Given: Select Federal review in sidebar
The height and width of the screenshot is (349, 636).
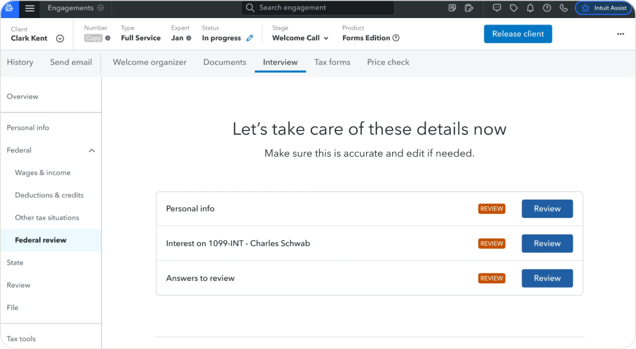Looking at the screenshot, I should point(51,241).
